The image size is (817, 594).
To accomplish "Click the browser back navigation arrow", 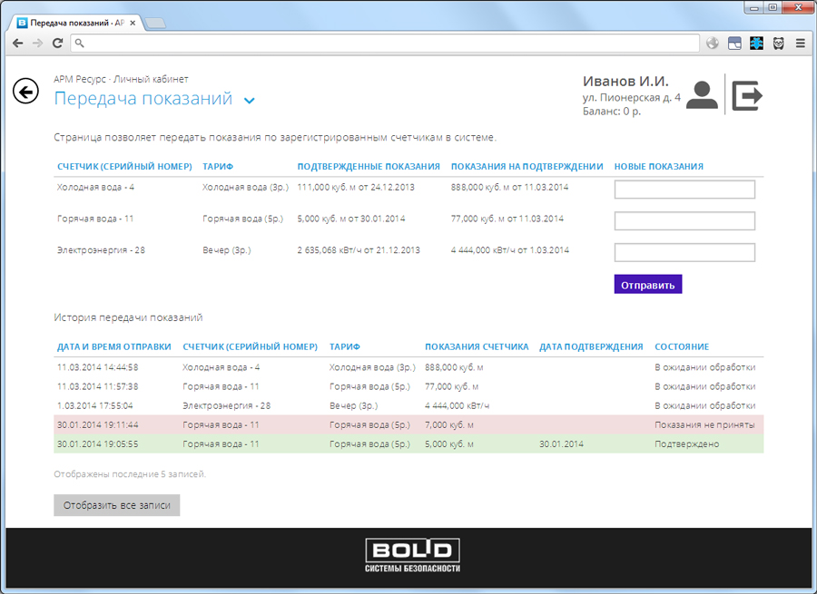I will (18, 43).
